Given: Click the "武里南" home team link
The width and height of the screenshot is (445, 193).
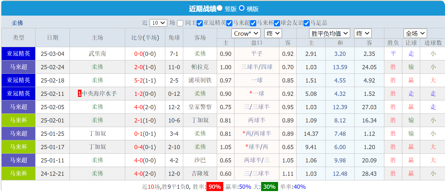Looking at the screenshot, I should (x=97, y=54).
